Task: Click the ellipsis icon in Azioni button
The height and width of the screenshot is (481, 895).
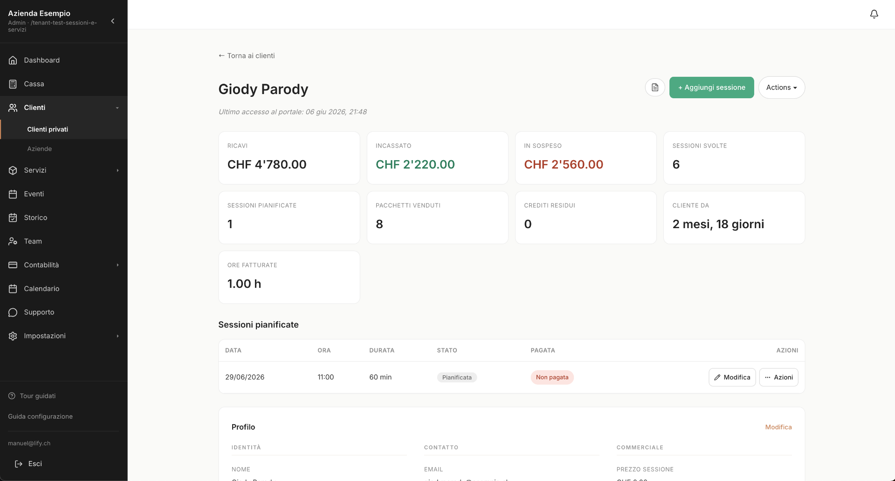Action: (768, 378)
